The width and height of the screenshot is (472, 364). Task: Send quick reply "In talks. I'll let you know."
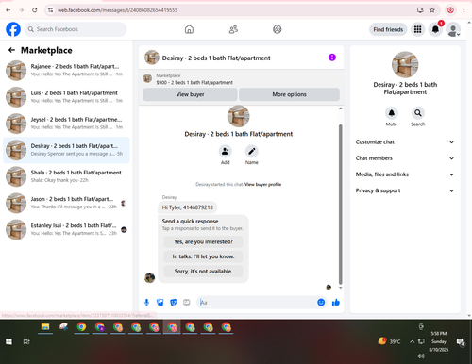coord(203,256)
